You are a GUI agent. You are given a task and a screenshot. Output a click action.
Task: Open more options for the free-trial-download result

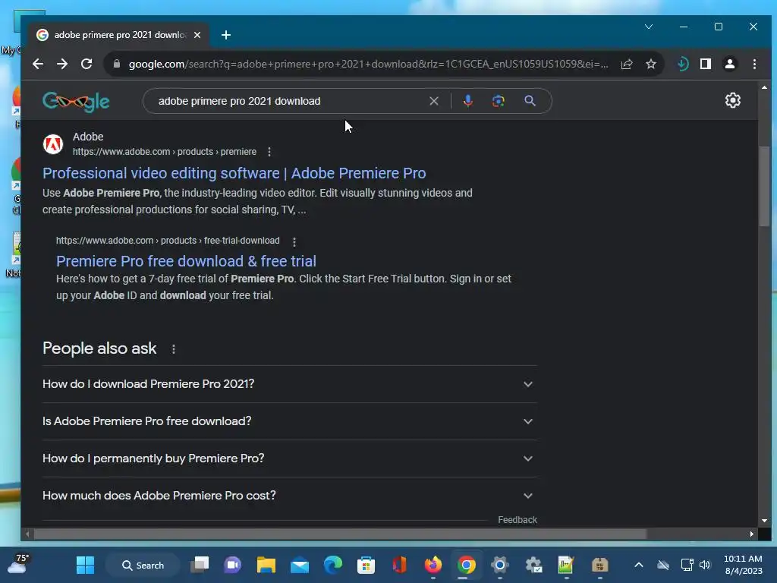(x=294, y=241)
